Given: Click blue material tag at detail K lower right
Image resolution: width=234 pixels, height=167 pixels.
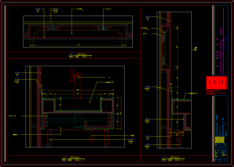Looking at the screenshot, I should click(132, 140).
